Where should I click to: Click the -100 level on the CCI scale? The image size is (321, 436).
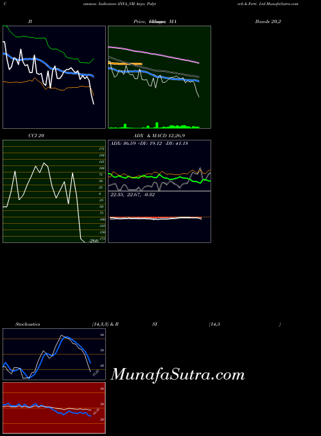[102, 219]
